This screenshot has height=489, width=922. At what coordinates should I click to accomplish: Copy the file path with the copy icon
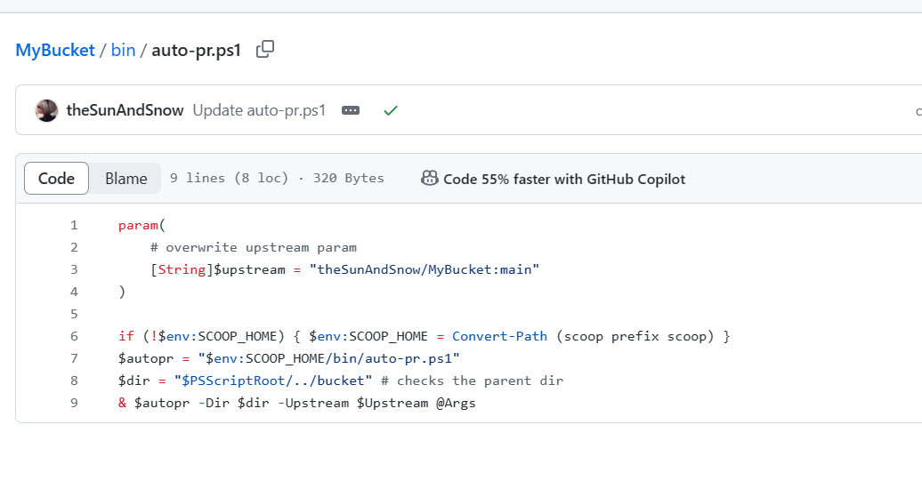(265, 50)
